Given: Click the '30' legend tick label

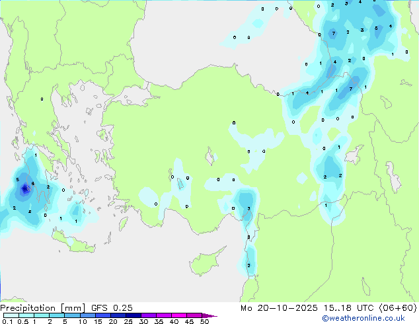Looking at the screenshot, I should pos(143,321).
